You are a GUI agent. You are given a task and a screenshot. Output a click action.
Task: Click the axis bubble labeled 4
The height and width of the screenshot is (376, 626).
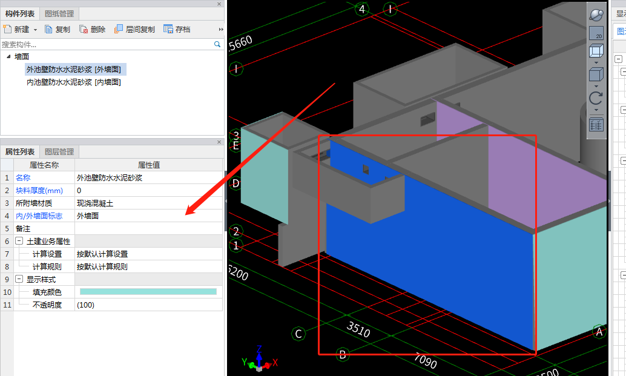coord(362,9)
